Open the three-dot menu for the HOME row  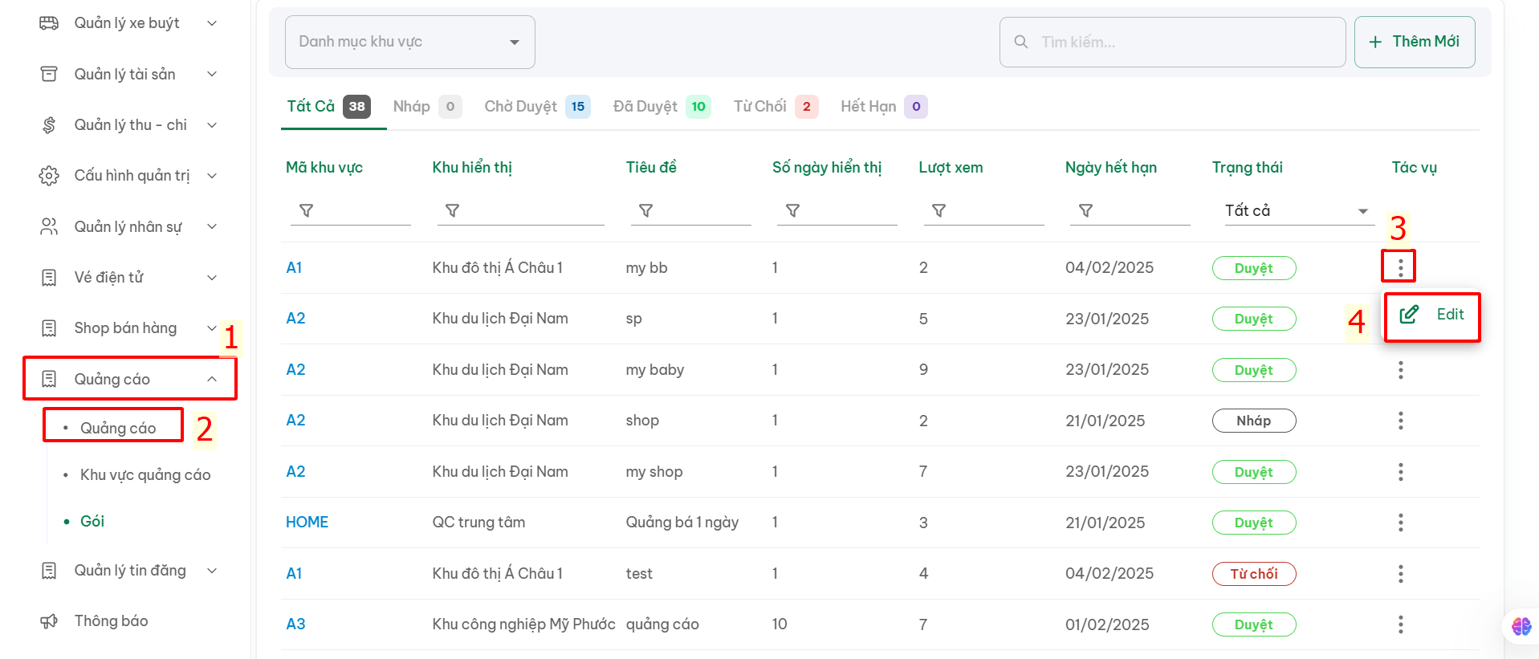(x=1400, y=523)
